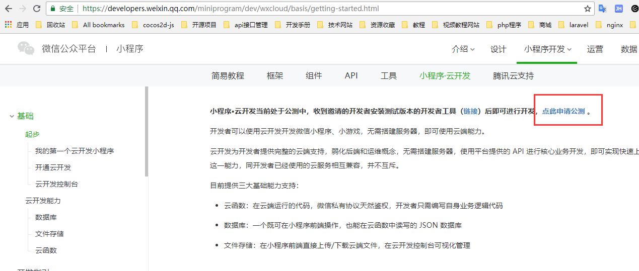The width and height of the screenshot is (639, 271).
Task: Reload the page with the refresh icon
Action: pyautogui.click(x=37, y=9)
